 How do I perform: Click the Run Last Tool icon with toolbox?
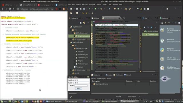coord(101,9)
